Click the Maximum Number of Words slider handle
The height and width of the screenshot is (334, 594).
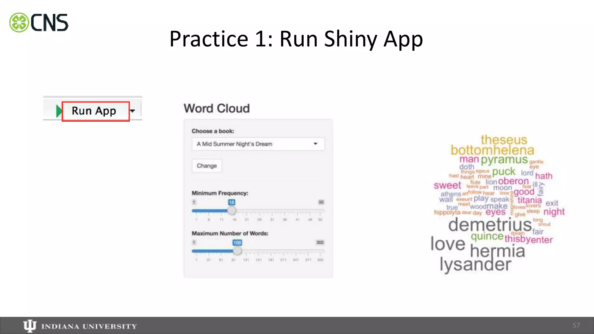coord(237,251)
